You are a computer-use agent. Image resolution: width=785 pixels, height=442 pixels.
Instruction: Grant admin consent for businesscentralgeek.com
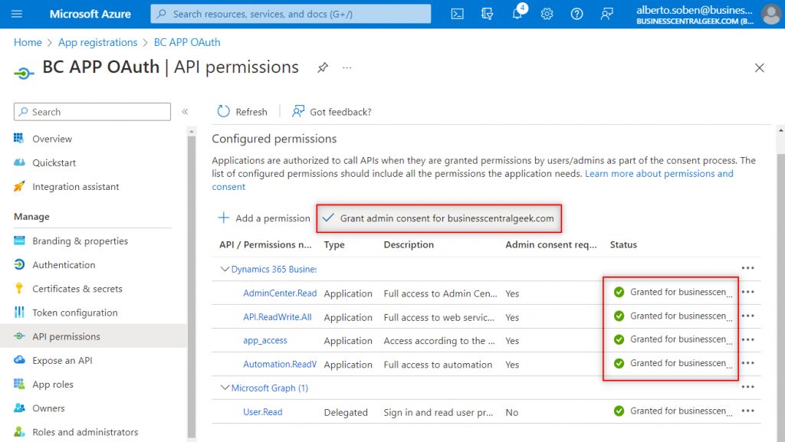click(438, 218)
